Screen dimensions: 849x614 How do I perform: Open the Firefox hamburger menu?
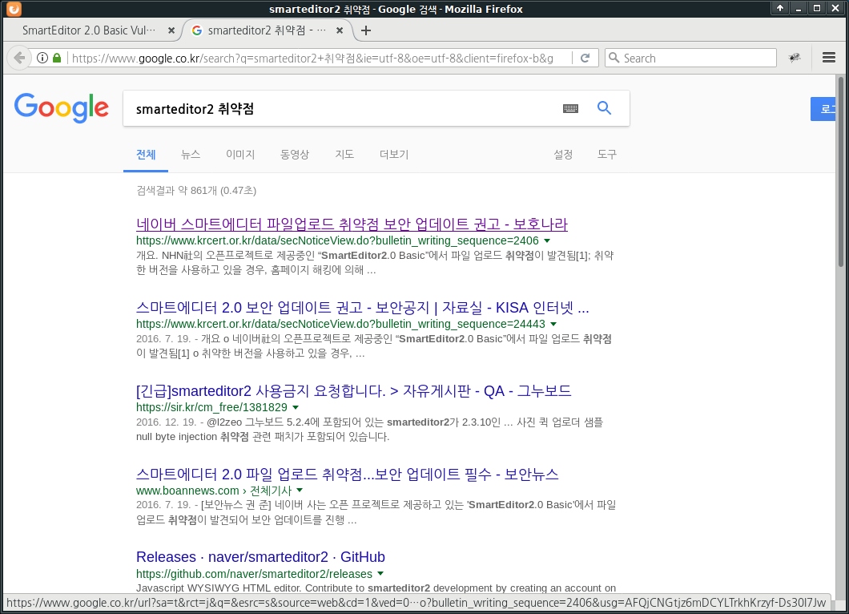[x=828, y=58]
